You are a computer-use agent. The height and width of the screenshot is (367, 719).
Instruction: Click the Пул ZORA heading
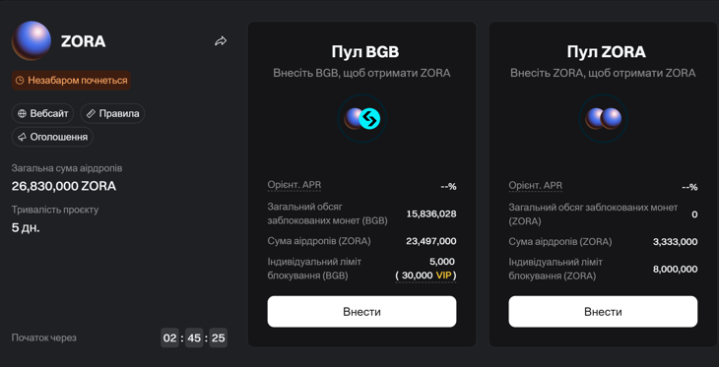click(606, 52)
